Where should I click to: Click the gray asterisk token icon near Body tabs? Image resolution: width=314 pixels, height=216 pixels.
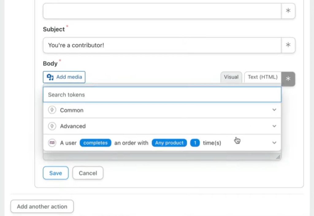tap(288, 79)
